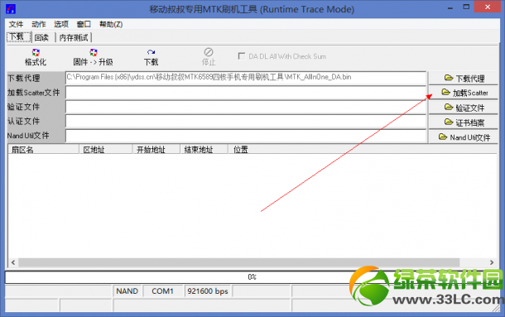The image size is (505, 317).
Task: Click the 结束地址 column header
Action: (204, 150)
